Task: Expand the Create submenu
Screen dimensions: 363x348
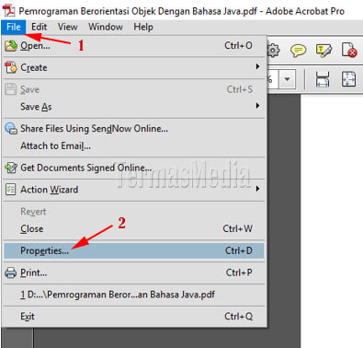Action: 134,67
